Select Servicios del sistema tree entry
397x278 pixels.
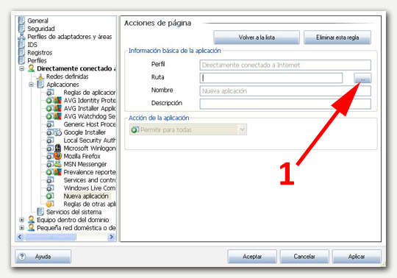[x=74, y=212]
